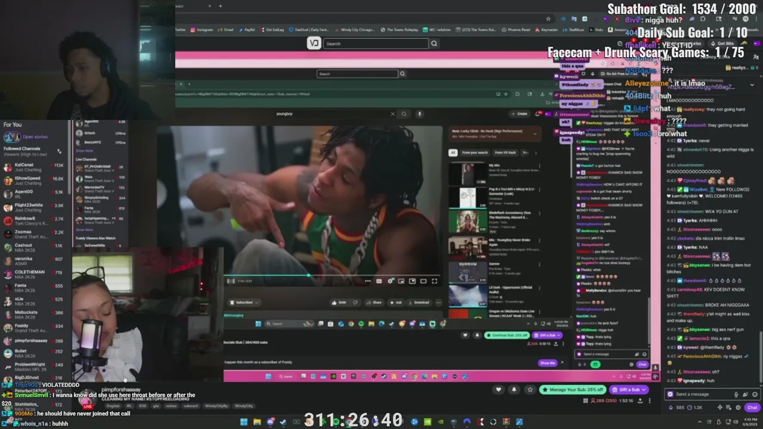Click the YouTube voice search microphone
The height and width of the screenshot is (429, 763).
click(x=419, y=114)
